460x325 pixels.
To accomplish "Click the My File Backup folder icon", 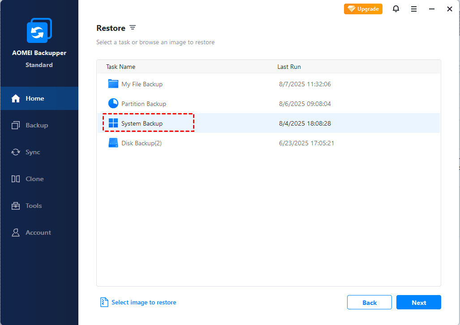I will coord(113,84).
